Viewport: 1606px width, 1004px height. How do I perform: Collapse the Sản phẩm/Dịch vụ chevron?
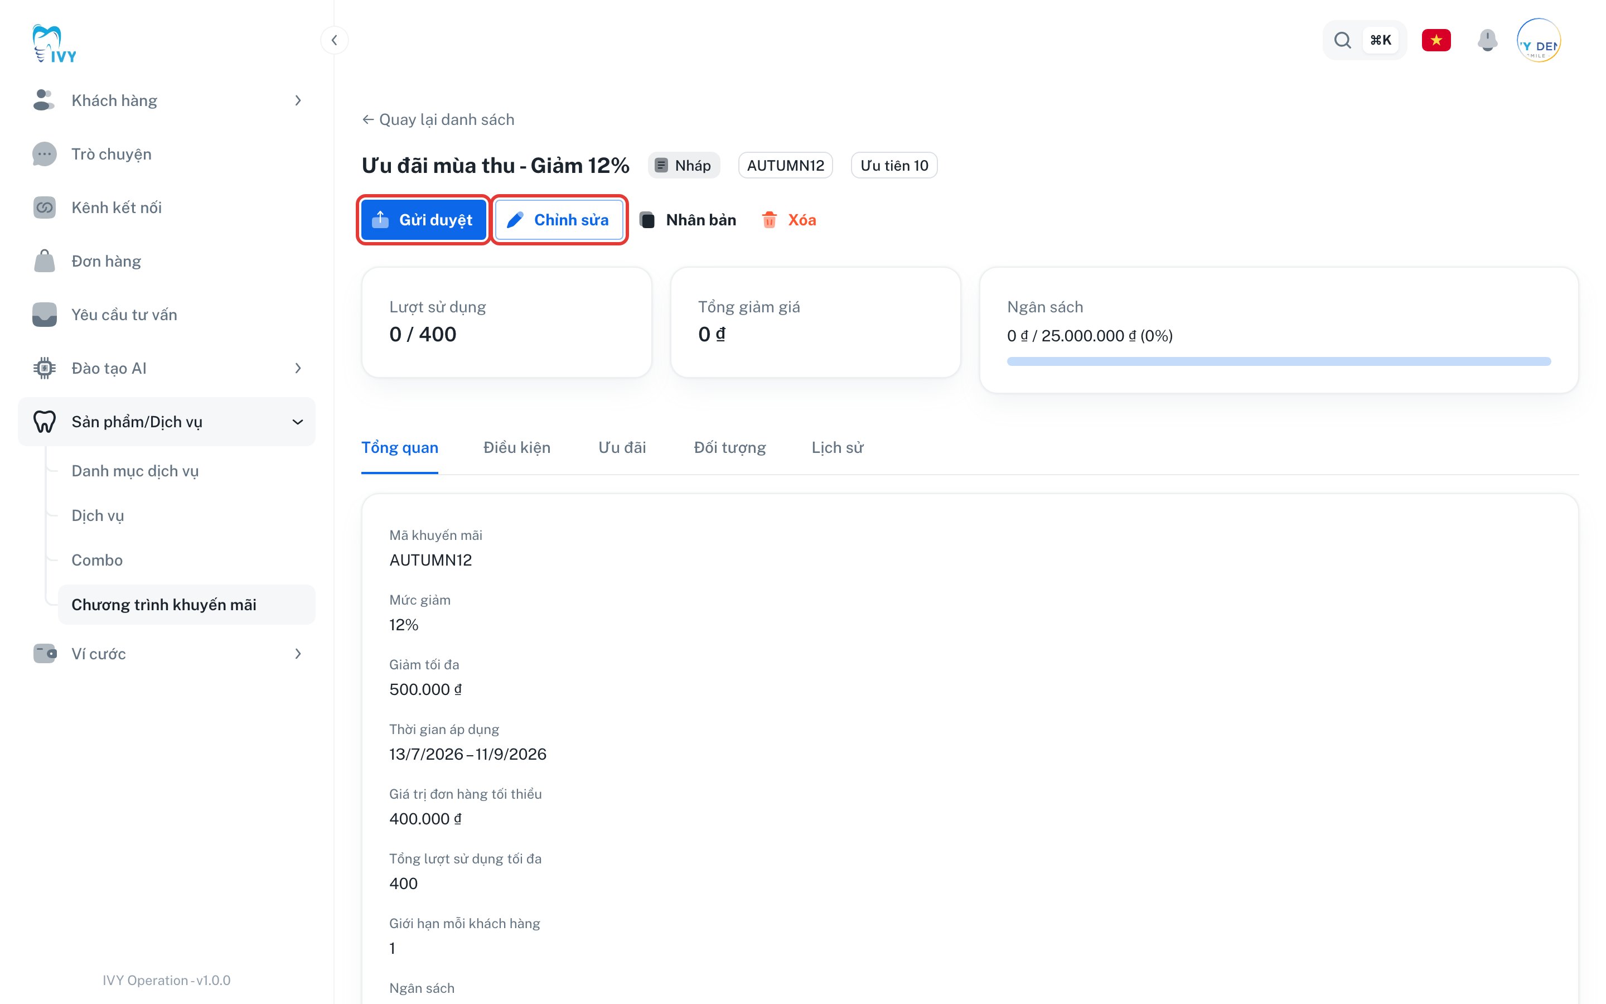298,422
